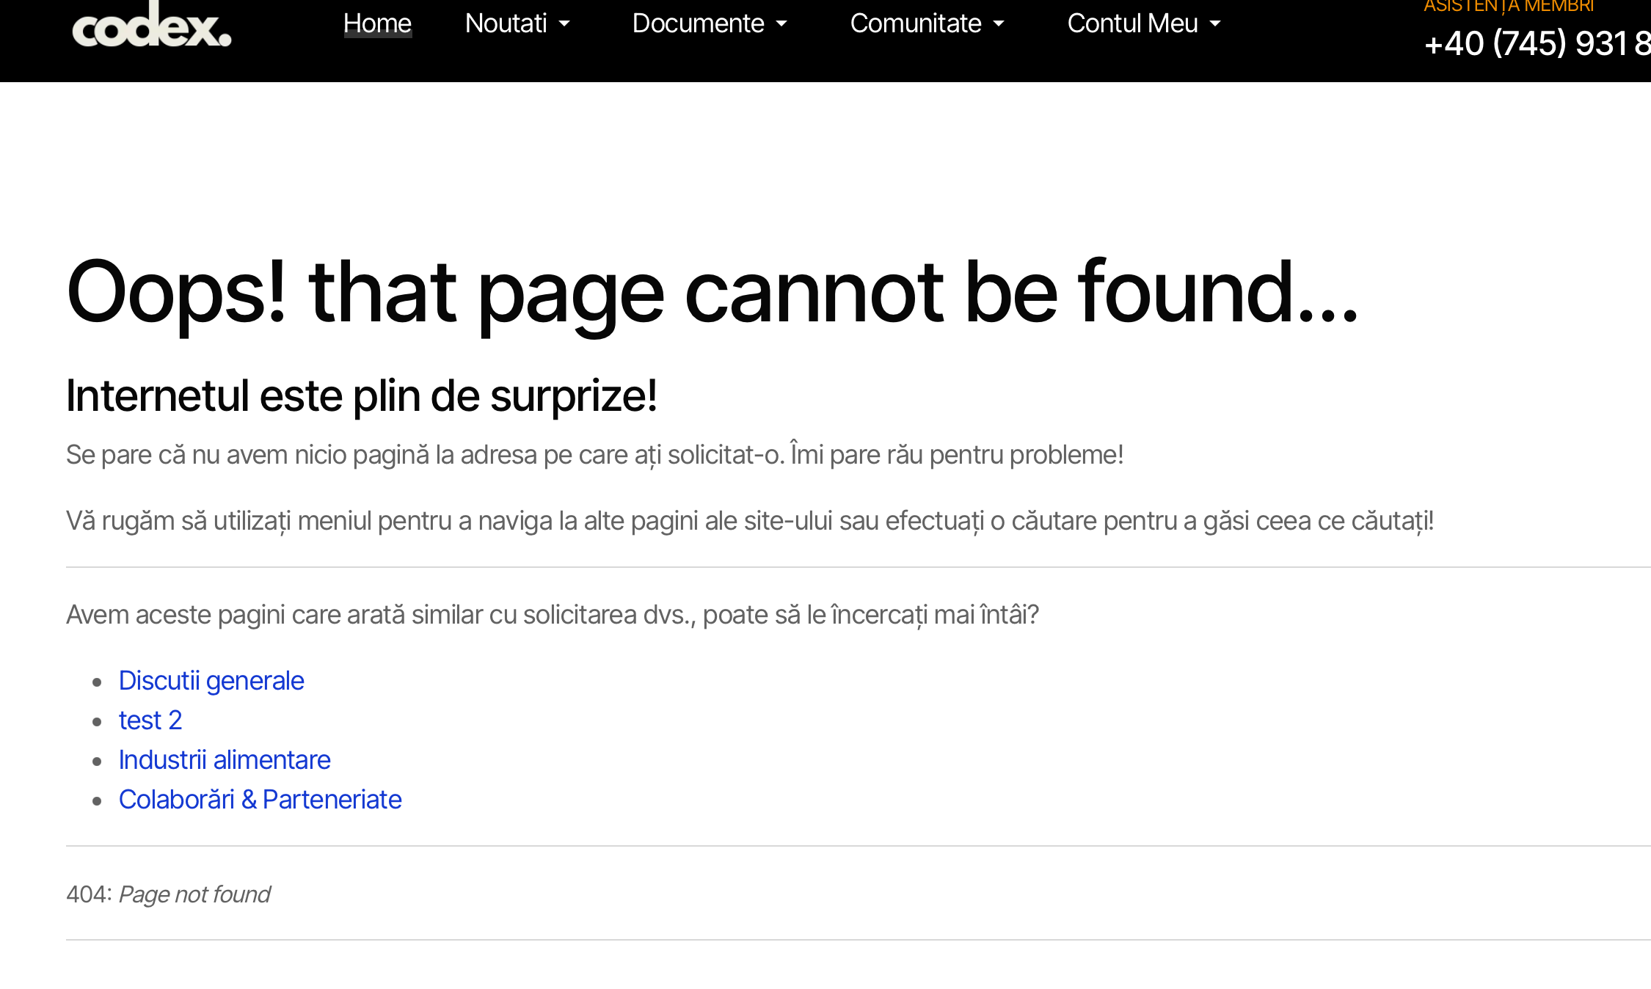Open the Noutati menu label
The image size is (1651, 989).
(x=506, y=23)
